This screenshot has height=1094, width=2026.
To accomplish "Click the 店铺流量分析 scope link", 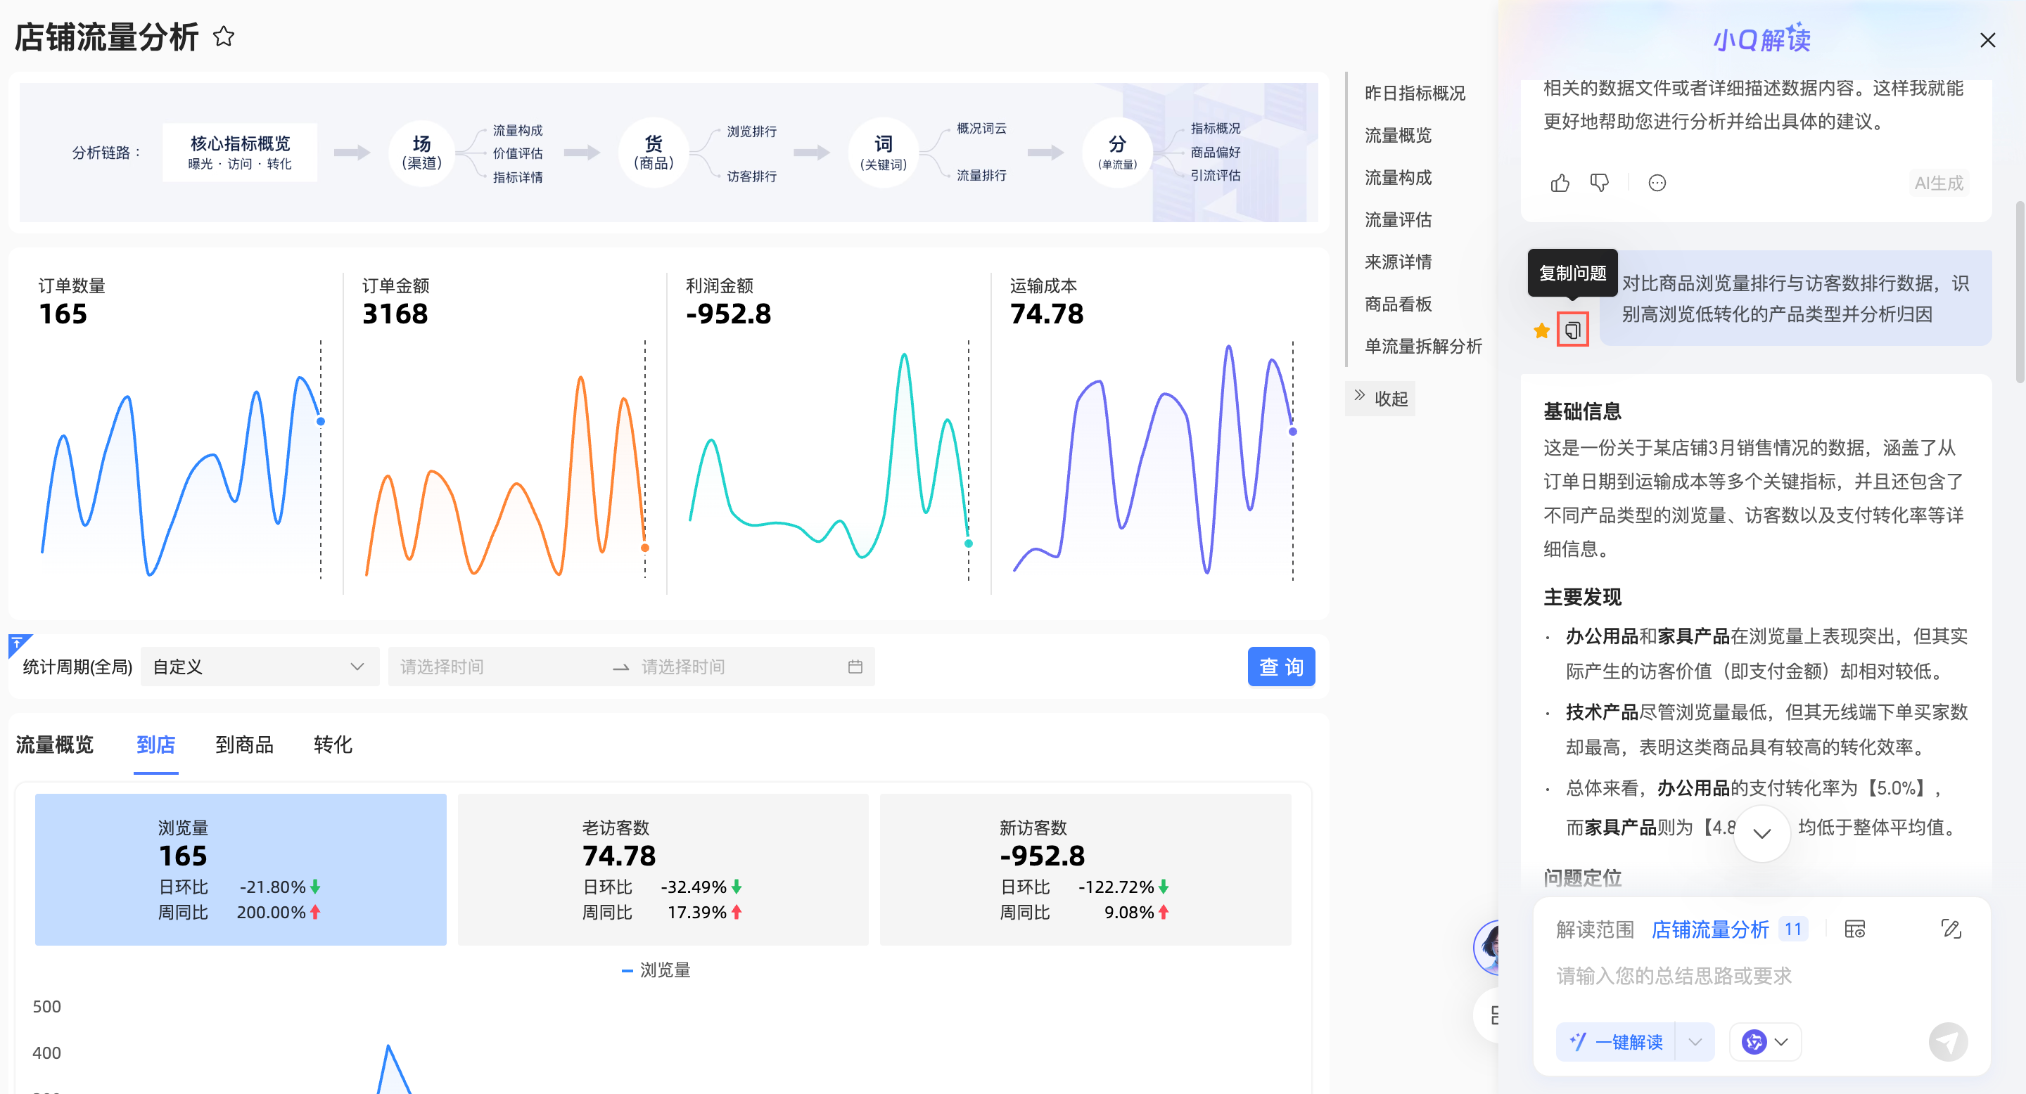I will 1710,929.
